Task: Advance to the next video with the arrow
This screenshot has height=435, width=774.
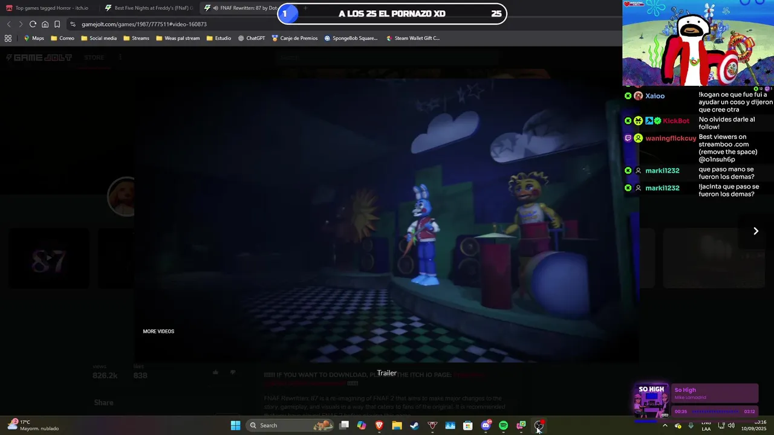Action: [756, 231]
